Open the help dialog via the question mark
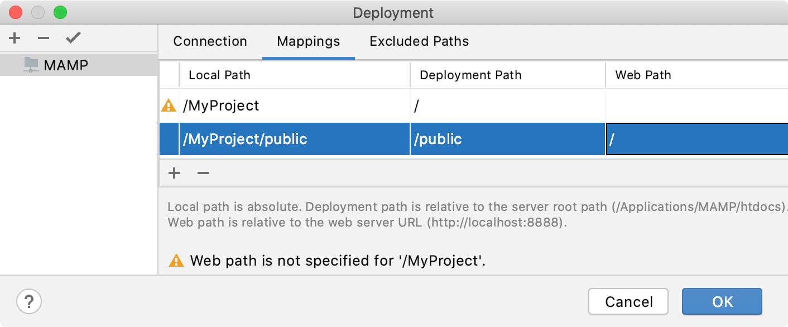 click(x=28, y=301)
